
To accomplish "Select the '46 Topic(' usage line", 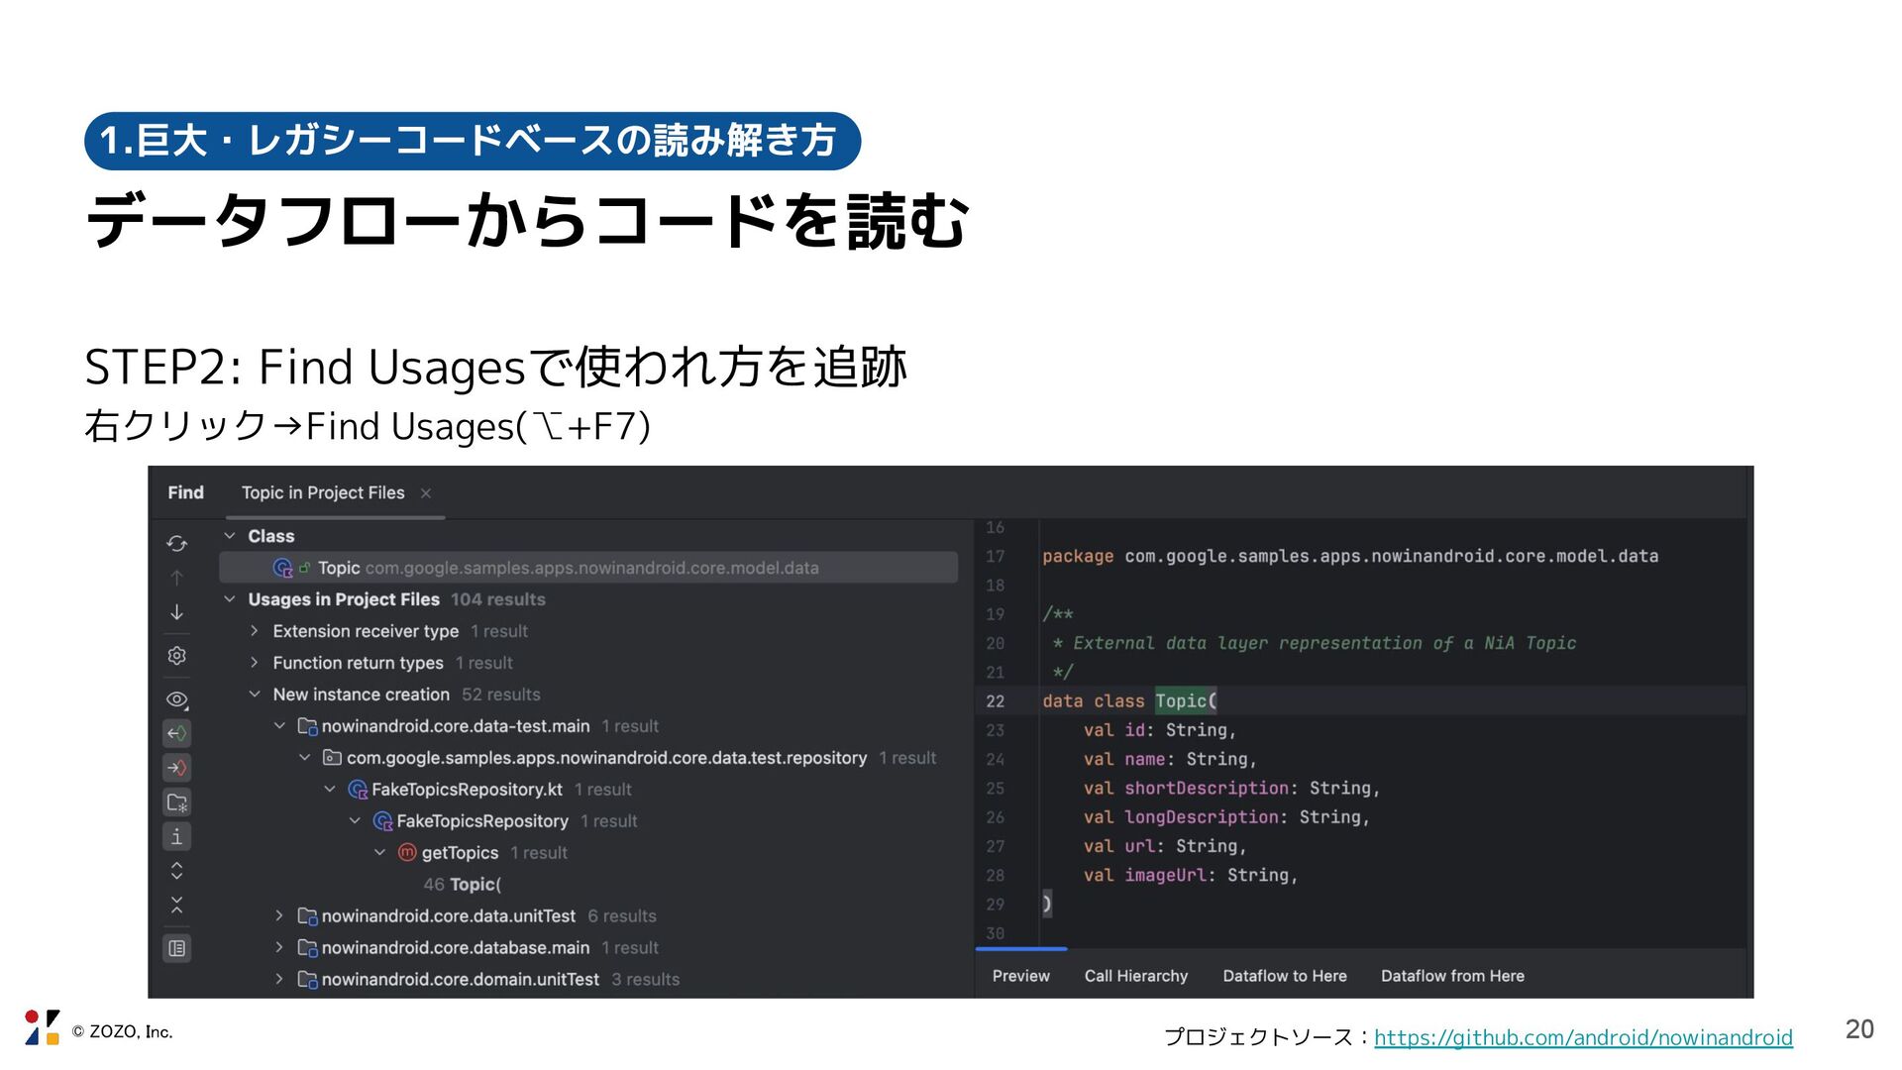I will pos(463,885).
